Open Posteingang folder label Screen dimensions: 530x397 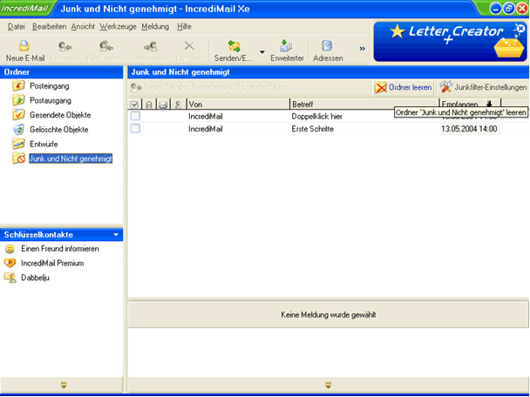click(x=50, y=86)
